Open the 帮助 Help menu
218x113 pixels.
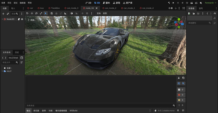pos(30,3)
